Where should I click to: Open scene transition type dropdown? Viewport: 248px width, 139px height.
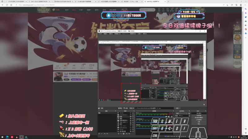[182, 113]
